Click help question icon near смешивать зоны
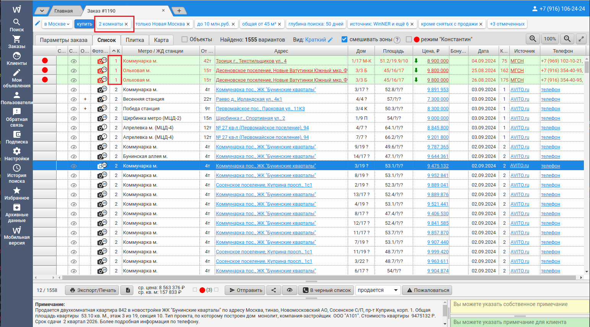Viewport: 590px width, 327px height. [397, 40]
